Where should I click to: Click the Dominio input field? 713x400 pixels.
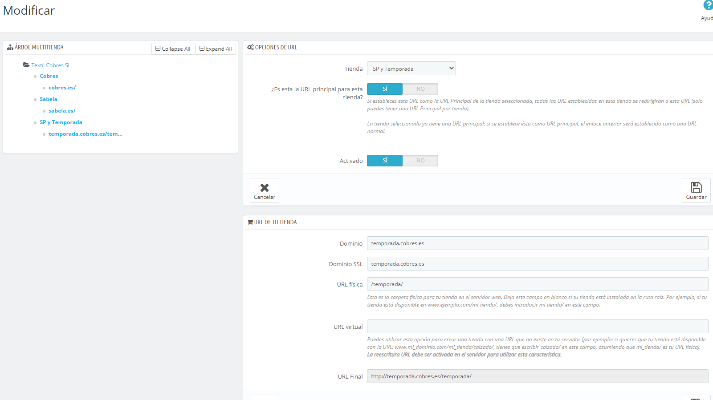538,243
